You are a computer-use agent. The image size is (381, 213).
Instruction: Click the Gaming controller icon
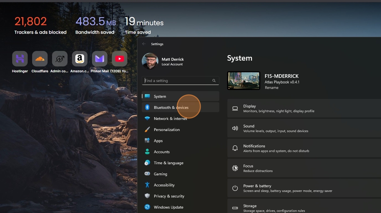pyautogui.click(x=147, y=174)
